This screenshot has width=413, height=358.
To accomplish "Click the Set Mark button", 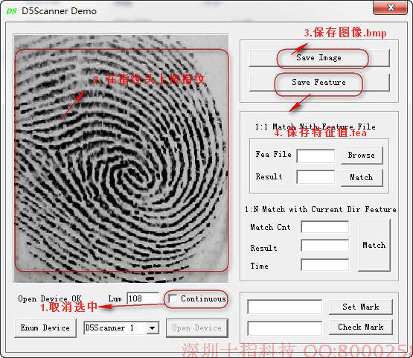I will point(361,307).
